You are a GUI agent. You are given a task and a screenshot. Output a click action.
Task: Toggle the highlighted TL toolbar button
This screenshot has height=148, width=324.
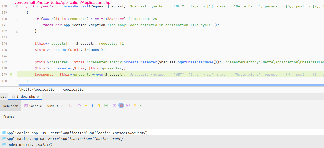pyautogui.click(x=121, y=105)
